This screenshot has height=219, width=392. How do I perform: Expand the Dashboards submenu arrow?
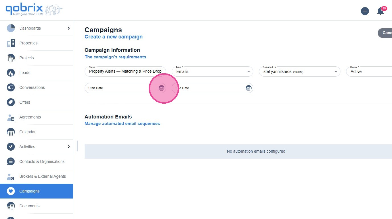tap(69, 28)
